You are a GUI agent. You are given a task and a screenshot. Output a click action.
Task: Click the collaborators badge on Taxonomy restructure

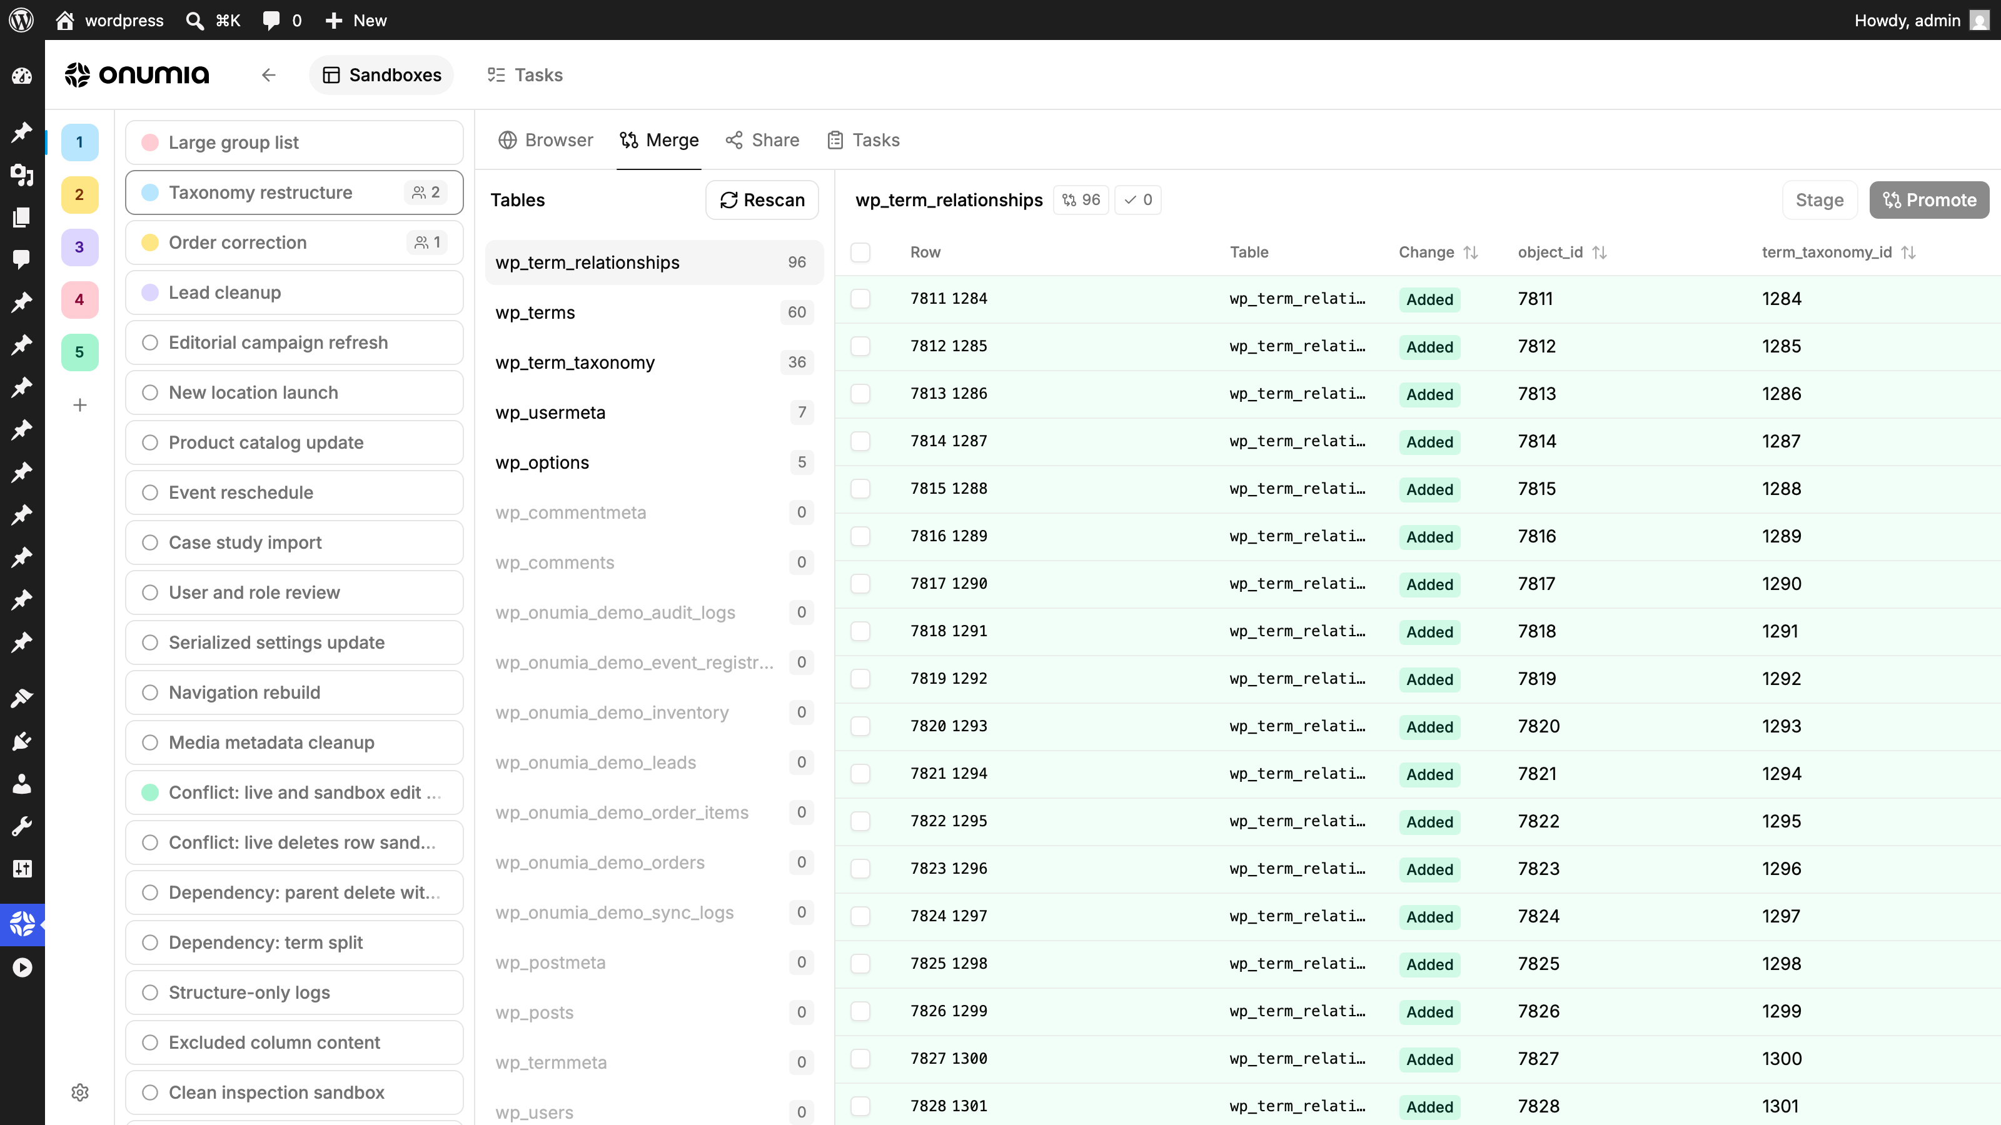426,192
